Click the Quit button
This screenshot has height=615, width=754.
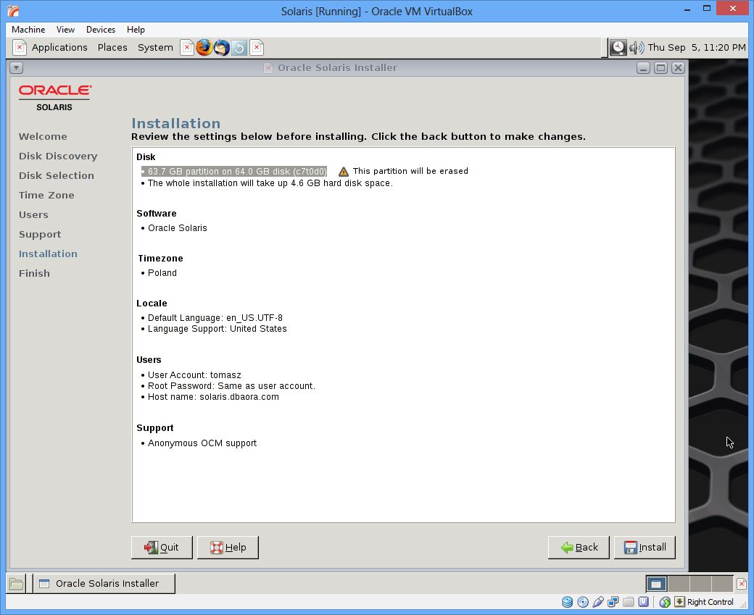tap(162, 548)
